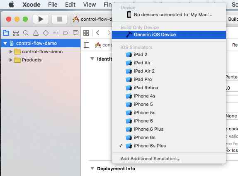Click the green zoom window button
The width and height of the screenshot is (238, 176).
coord(25,19)
